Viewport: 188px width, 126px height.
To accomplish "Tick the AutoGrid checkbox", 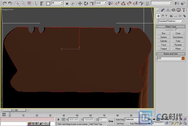I will click(176, 30).
